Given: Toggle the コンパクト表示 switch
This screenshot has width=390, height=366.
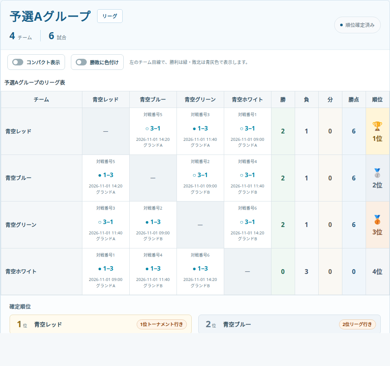Looking at the screenshot, I should [x=18, y=62].
